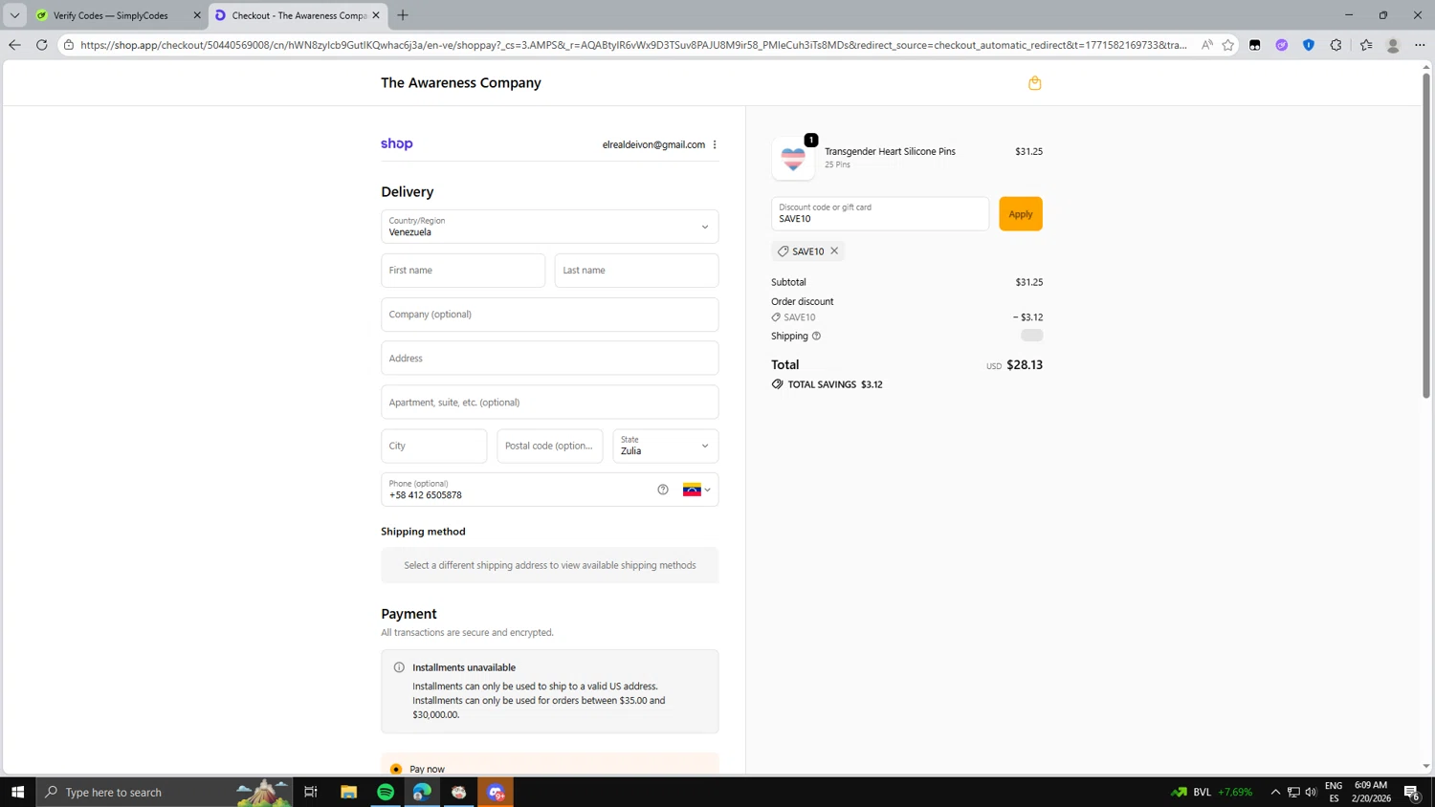The image size is (1435, 807).
Task: Click the Apply discount button
Action: (1021, 214)
